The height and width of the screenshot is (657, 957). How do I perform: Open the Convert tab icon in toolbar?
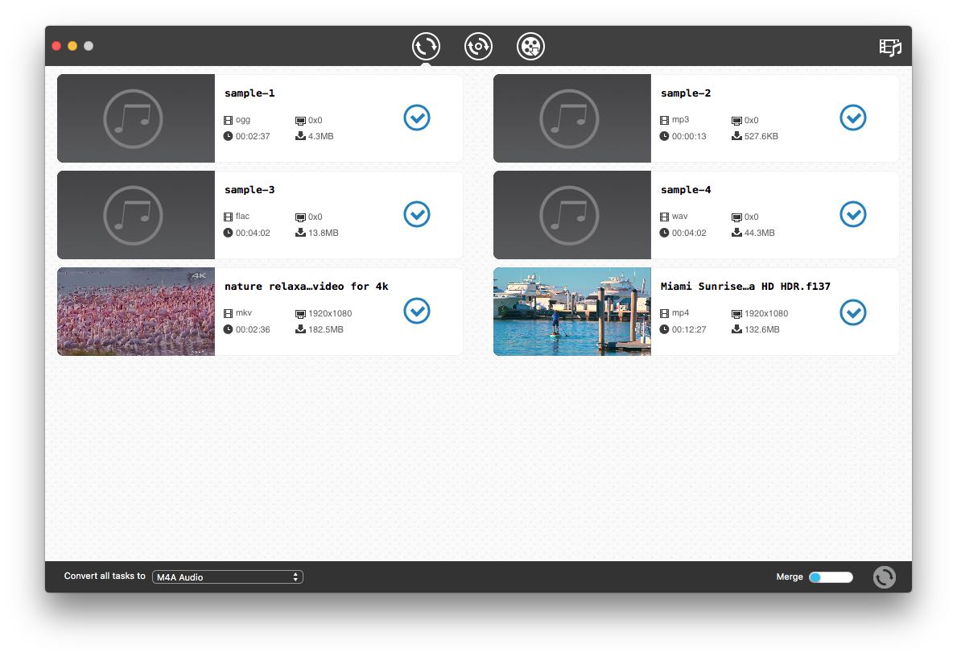[426, 47]
